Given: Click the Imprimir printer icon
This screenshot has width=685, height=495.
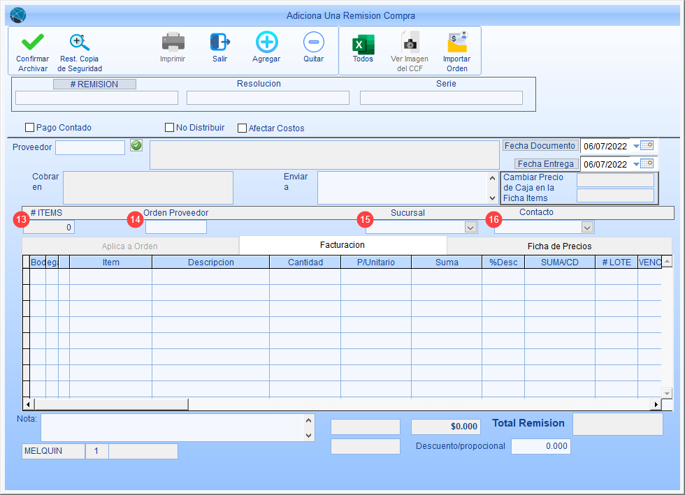Looking at the screenshot, I should (x=173, y=43).
